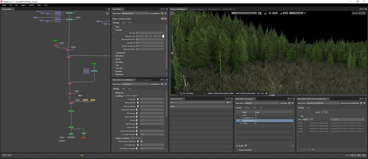
Task: Expand the Transmission section
Action: 120,53
